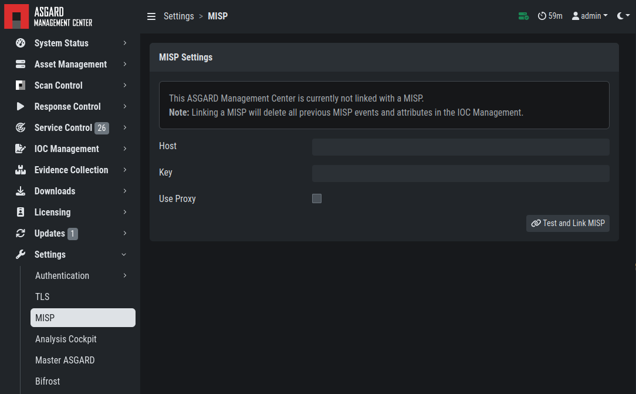Expand Scan Control chevron
This screenshot has height=394, width=636.
coord(124,85)
